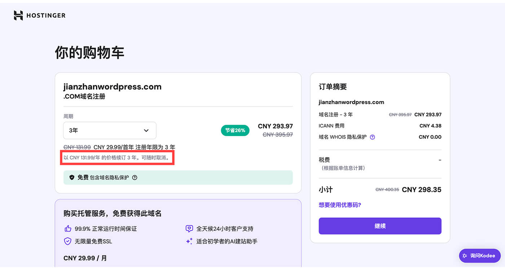Click the 购买托管服务，免费获得此域名 heading

pyautogui.click(x=113, y=213)
